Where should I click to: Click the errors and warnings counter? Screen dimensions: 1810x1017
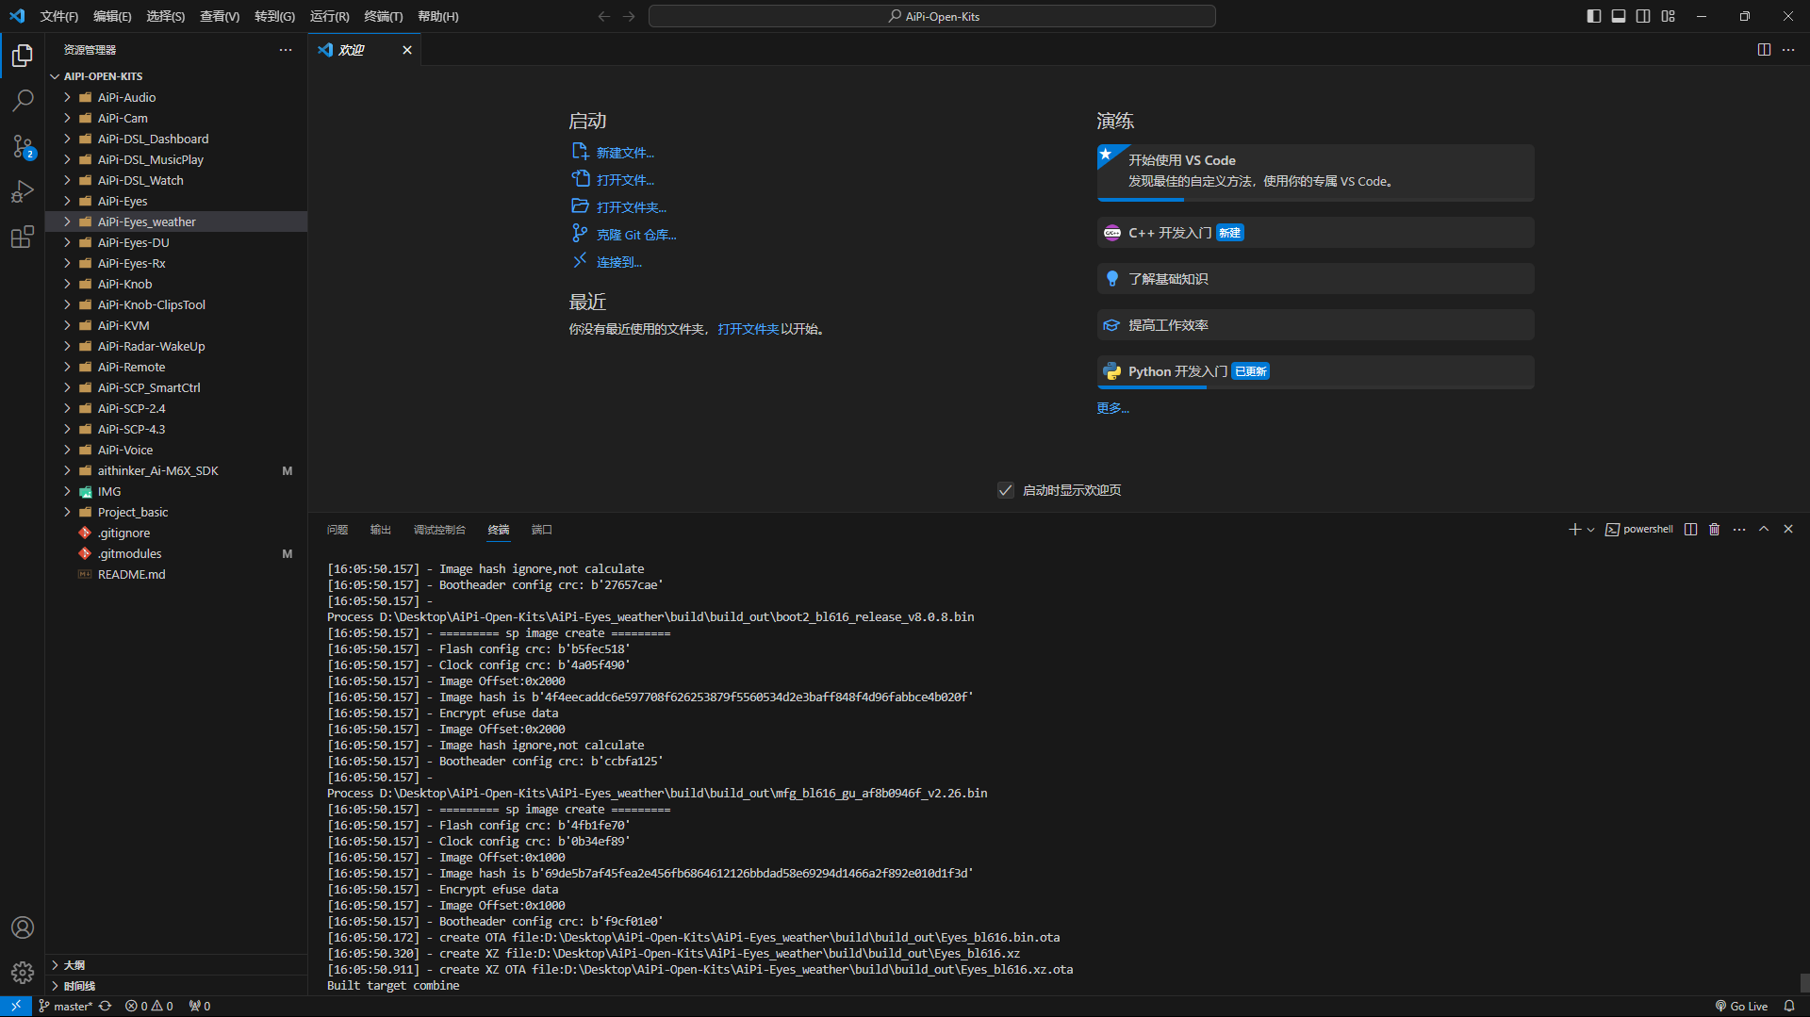pyautogui.click(x=149, y=1006)
